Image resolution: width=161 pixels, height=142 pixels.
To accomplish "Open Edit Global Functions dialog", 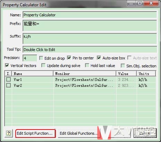I will [78, 133].
